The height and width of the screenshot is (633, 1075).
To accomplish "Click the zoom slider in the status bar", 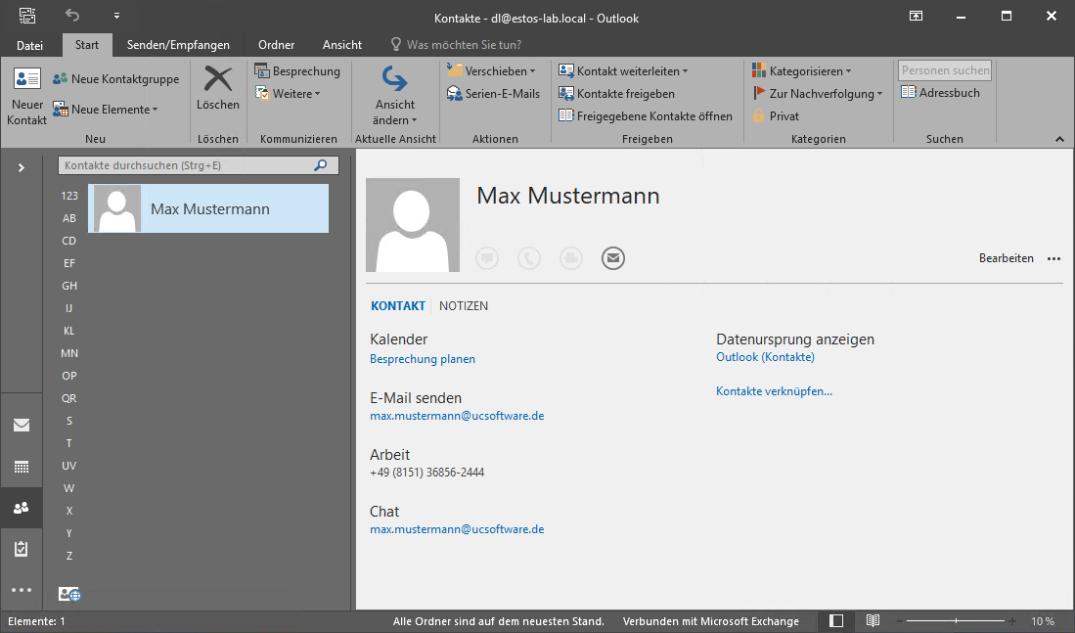I will [x=955, y=621].
